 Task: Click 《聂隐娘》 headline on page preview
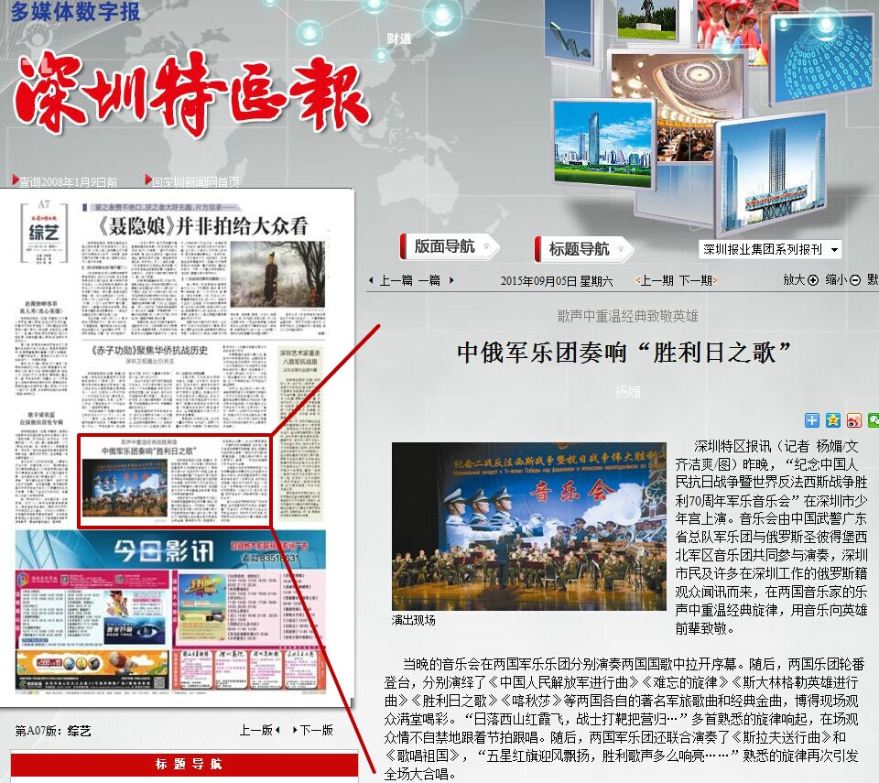click(202, 226)
